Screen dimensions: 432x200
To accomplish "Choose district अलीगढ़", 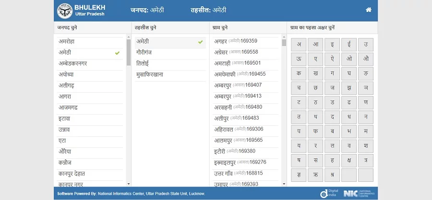I will [x=90, y=86].
